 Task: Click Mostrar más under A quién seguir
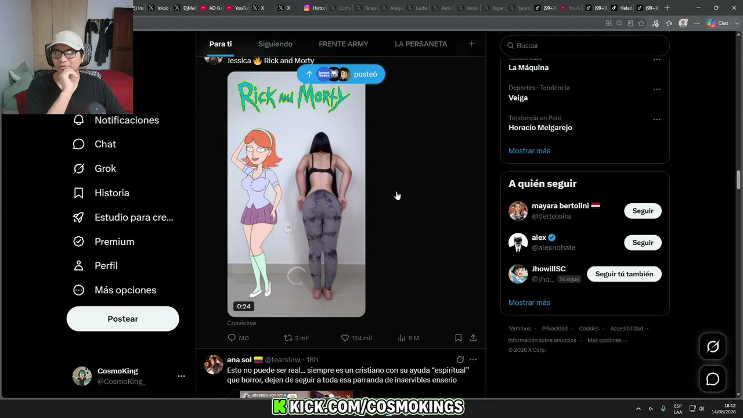(529, 302)
